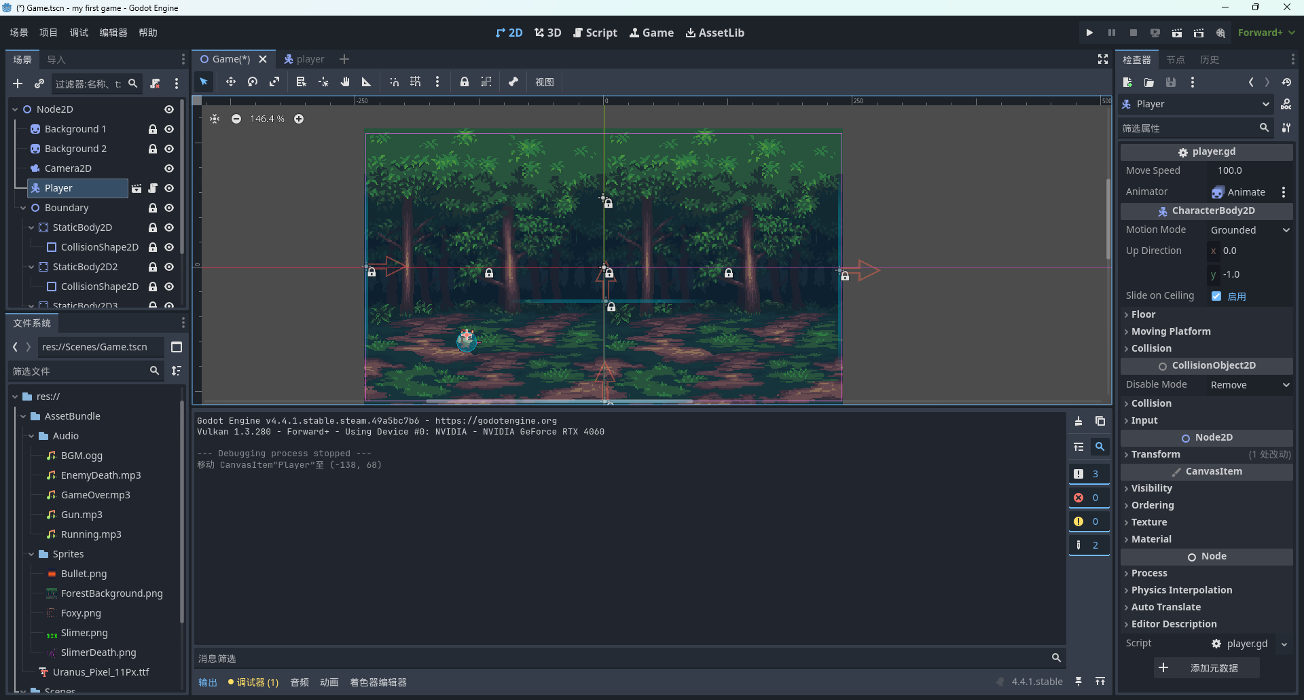Open the Forward+ renderer dropdown

click(1266, 33)
